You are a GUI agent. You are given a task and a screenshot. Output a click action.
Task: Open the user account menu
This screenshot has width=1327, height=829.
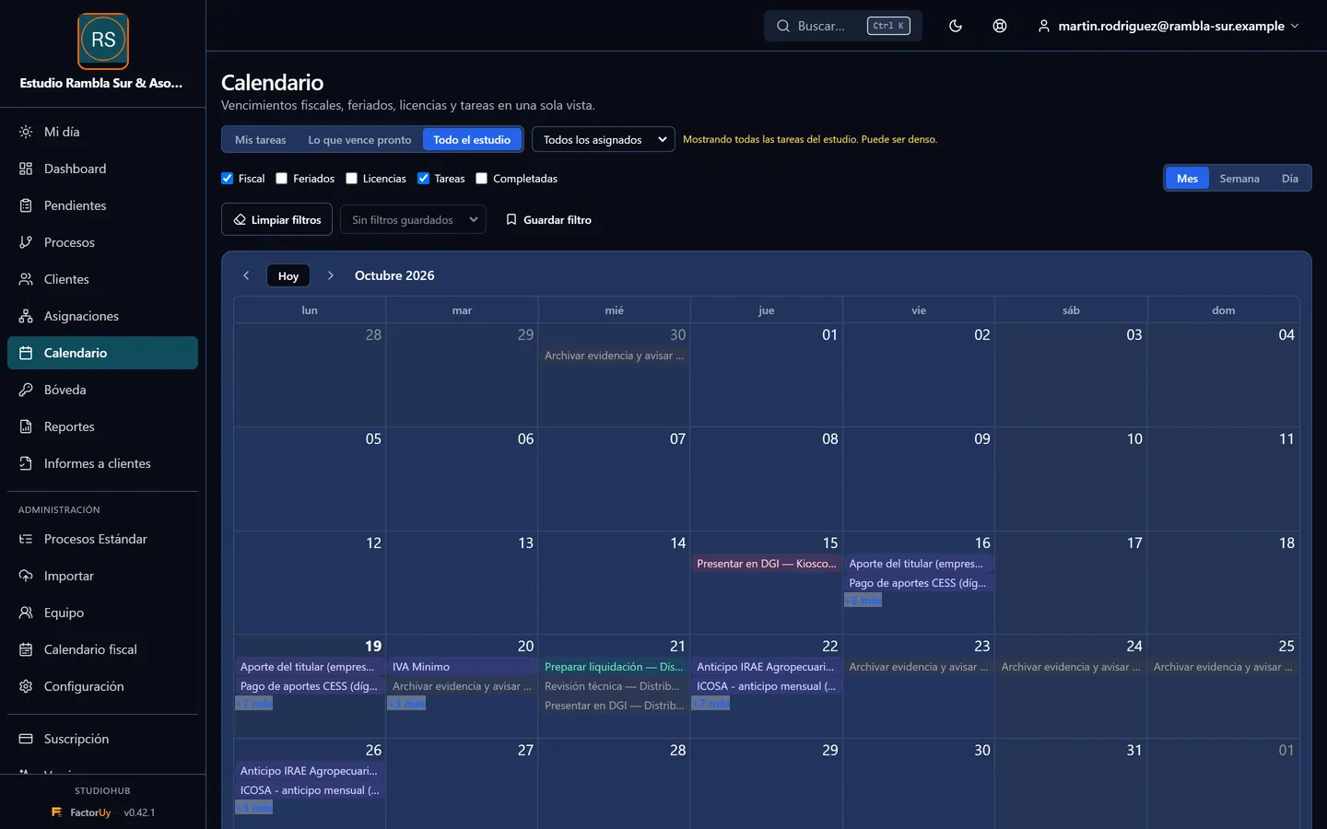[1168, 26]
